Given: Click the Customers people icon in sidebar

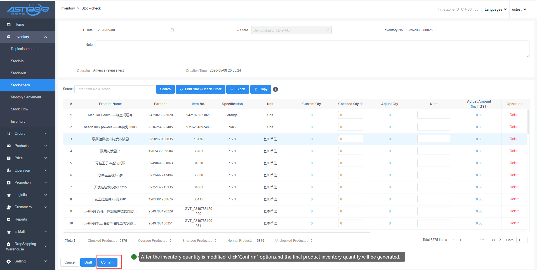Looking at the screenshot, I should 9,207.
